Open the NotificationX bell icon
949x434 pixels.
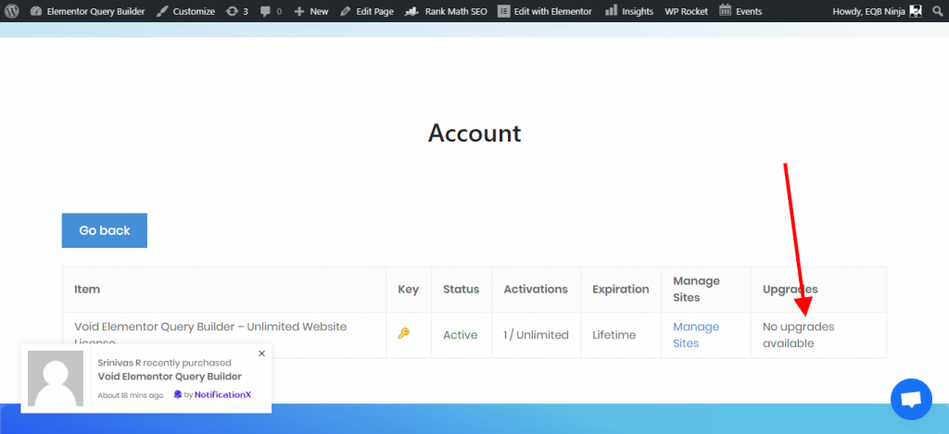coord(177,395)
